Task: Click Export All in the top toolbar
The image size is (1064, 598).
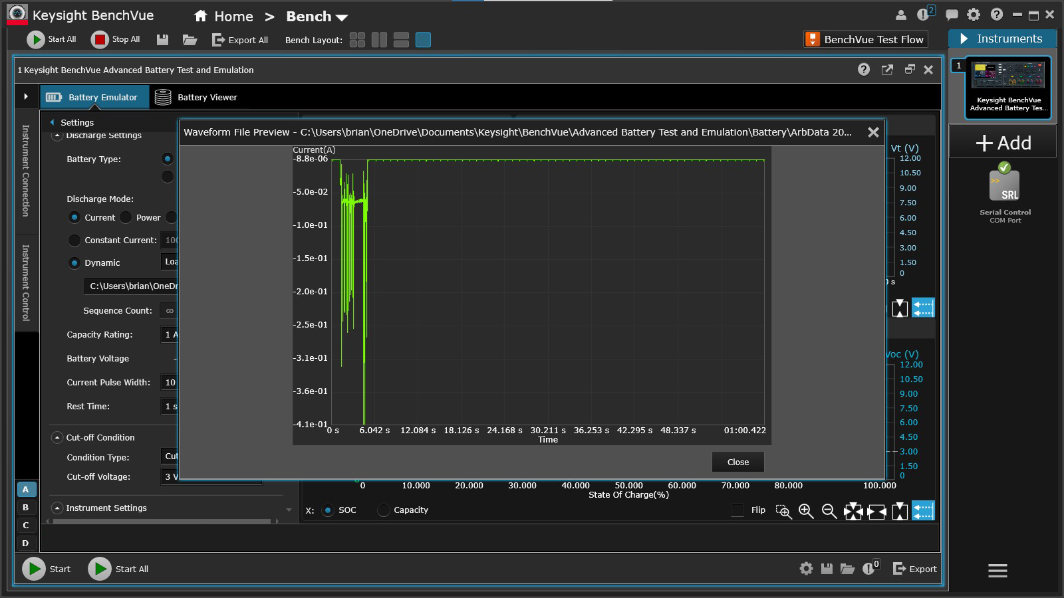Action: coord(240,40)
